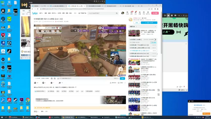Favorite the video with star icon

pyautogui.click(x=51, y=83)
